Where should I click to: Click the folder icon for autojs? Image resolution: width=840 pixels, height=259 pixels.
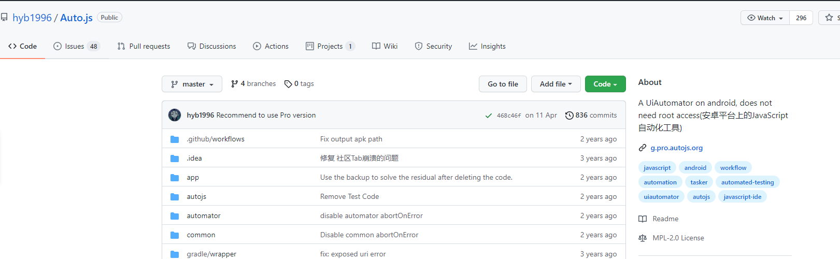(175, 197)
